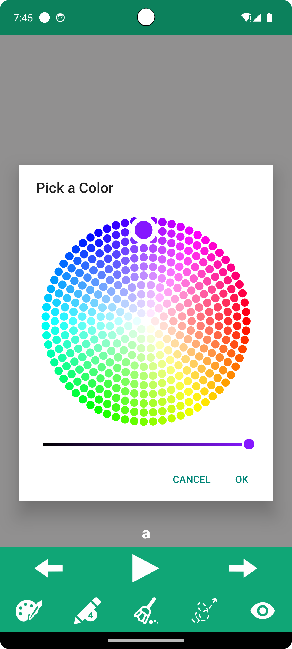Pick the magenta swatch on the wheel's outer ring
Image resolution: width=292 pixels, height=649 pixels.
click(205, 240)
